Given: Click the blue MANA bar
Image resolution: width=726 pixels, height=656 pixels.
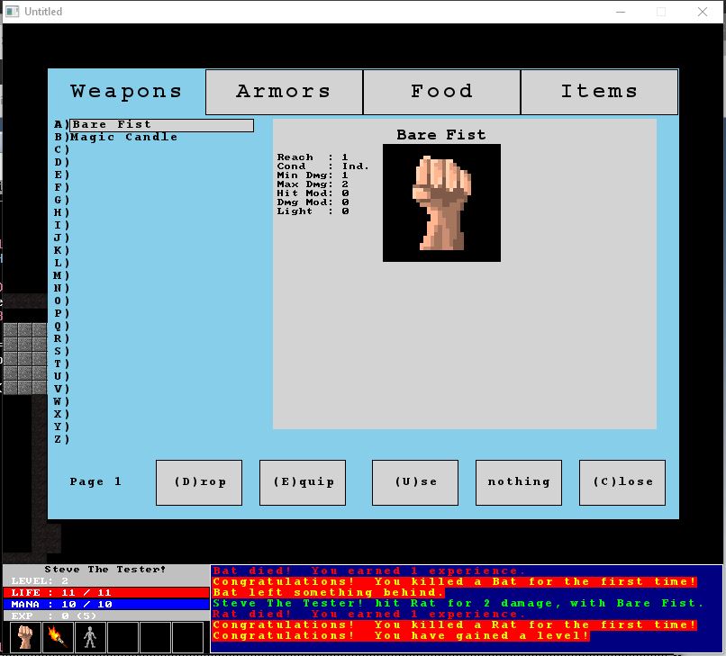Looking at the screenshot, I should 105,604.
